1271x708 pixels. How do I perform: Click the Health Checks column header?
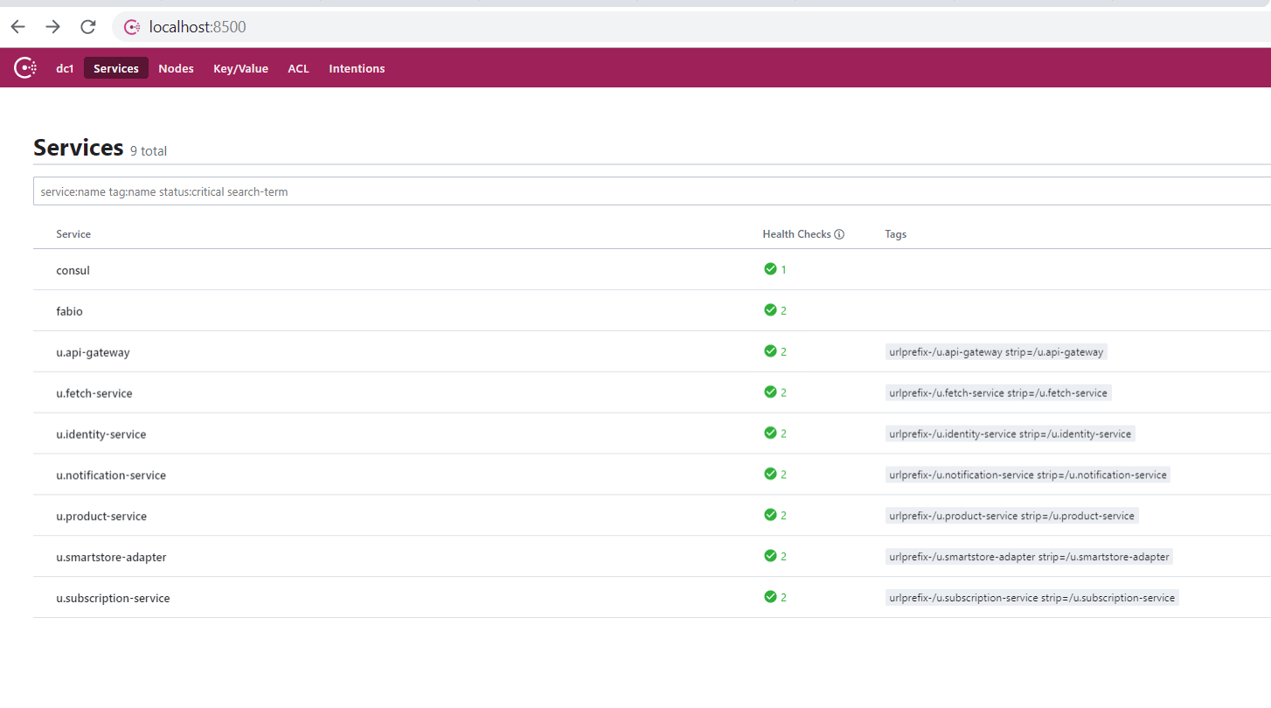[796, 234]
